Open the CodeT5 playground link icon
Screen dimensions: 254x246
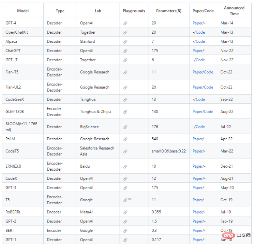pos(125,151)
